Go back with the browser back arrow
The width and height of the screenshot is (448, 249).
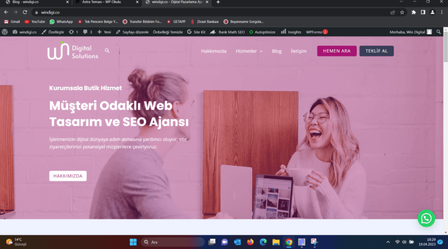point(6,12)
